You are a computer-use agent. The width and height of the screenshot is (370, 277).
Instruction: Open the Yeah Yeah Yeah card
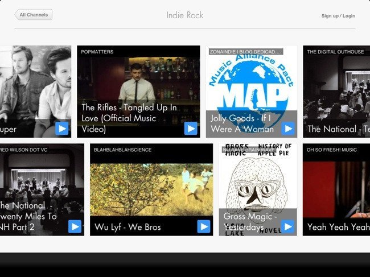pyautogui.click(x=336, y=189)
